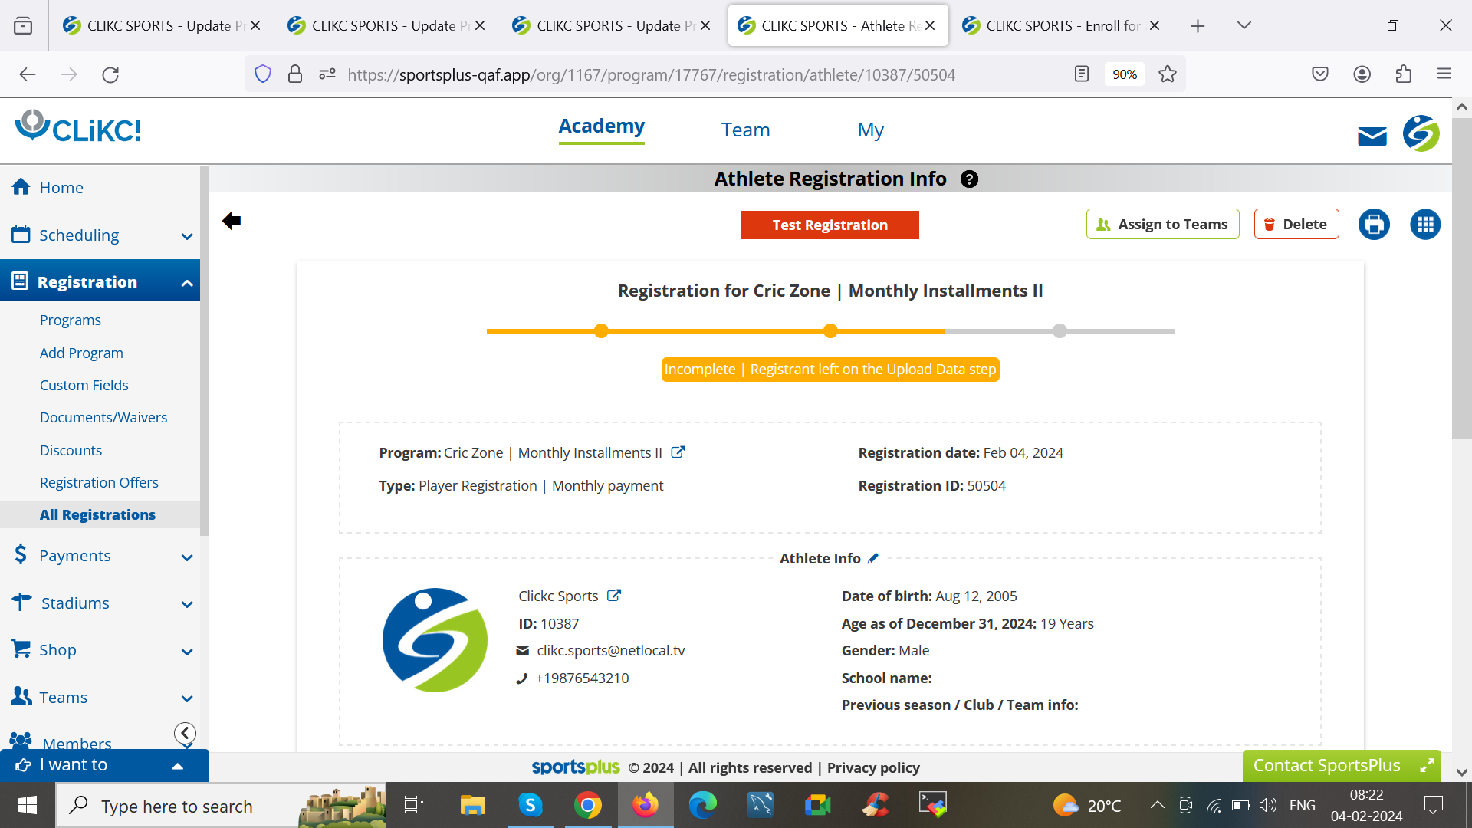The image size is (1472, 828).
Task: Expand the Payments sidebar menu
Action: click(187, 557)
